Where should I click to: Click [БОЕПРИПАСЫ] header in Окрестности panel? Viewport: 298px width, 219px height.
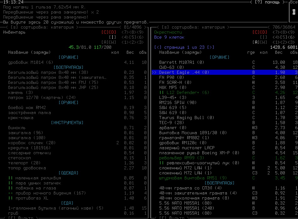(220, 183)
